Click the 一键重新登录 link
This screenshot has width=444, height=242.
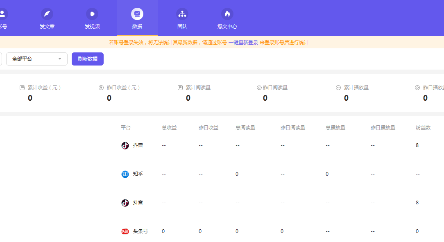coord(243,43)
